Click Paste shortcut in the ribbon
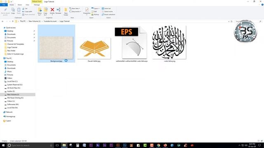Viewport: 264px width, 148px height. point(28,14)
